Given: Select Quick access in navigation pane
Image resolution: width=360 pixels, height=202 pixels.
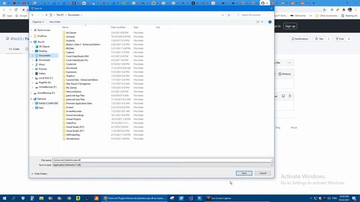Looking at the screenshot, I should [x=44, y=30].
